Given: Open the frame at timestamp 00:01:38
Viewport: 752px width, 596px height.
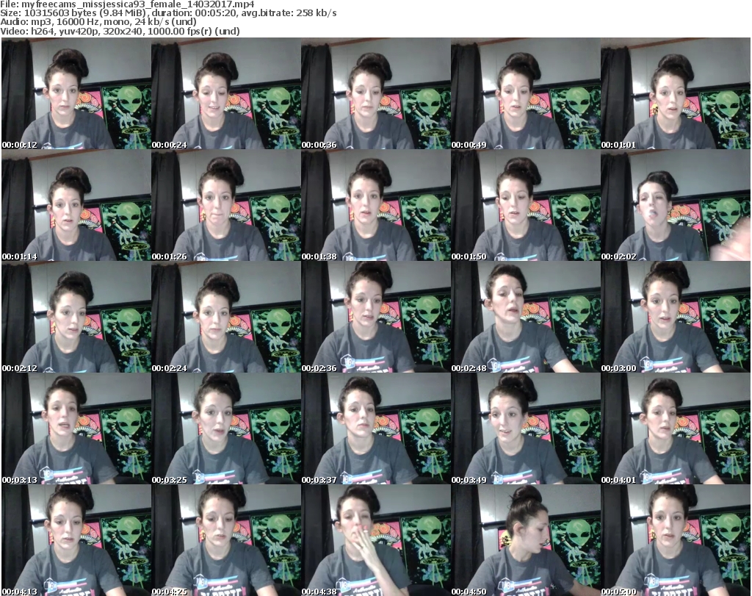Looking at the screenshot, I should click(376, 205).
